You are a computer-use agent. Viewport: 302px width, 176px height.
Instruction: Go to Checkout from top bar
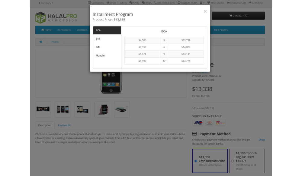pos(255,3)
